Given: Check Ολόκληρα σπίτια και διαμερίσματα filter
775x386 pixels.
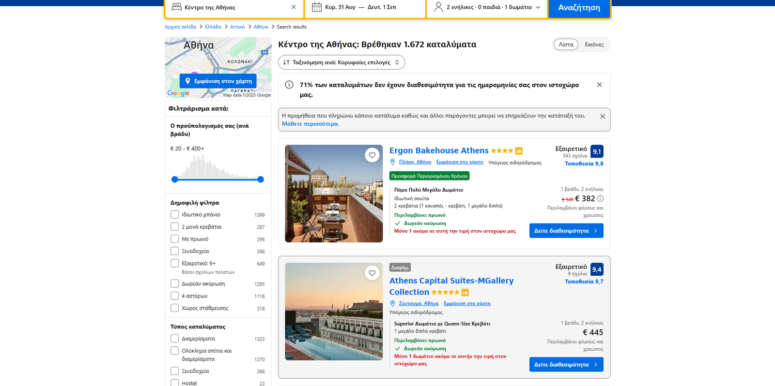Looking at the screenshot, I should tap(175, 351).
